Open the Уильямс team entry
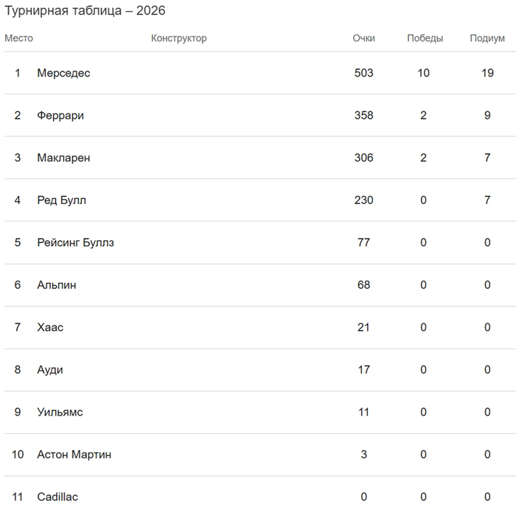The height and width of the screenshot is (515, 516). coord(60,413)
